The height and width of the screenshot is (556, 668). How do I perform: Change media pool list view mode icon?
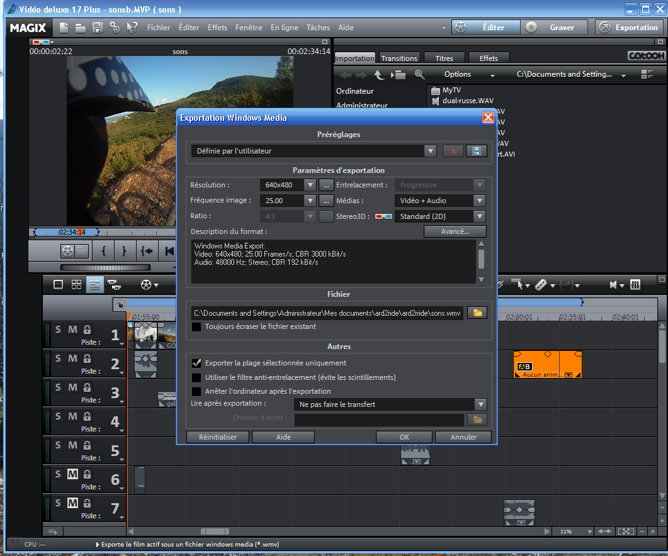647,74
